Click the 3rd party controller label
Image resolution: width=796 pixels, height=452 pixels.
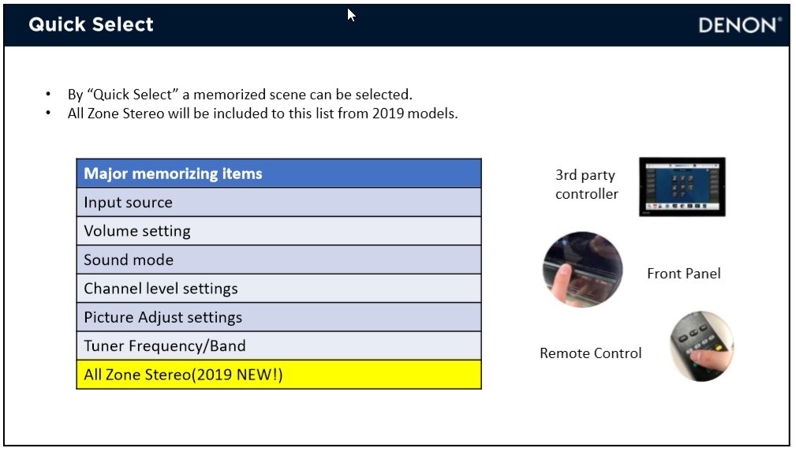(x=586, y=185)
